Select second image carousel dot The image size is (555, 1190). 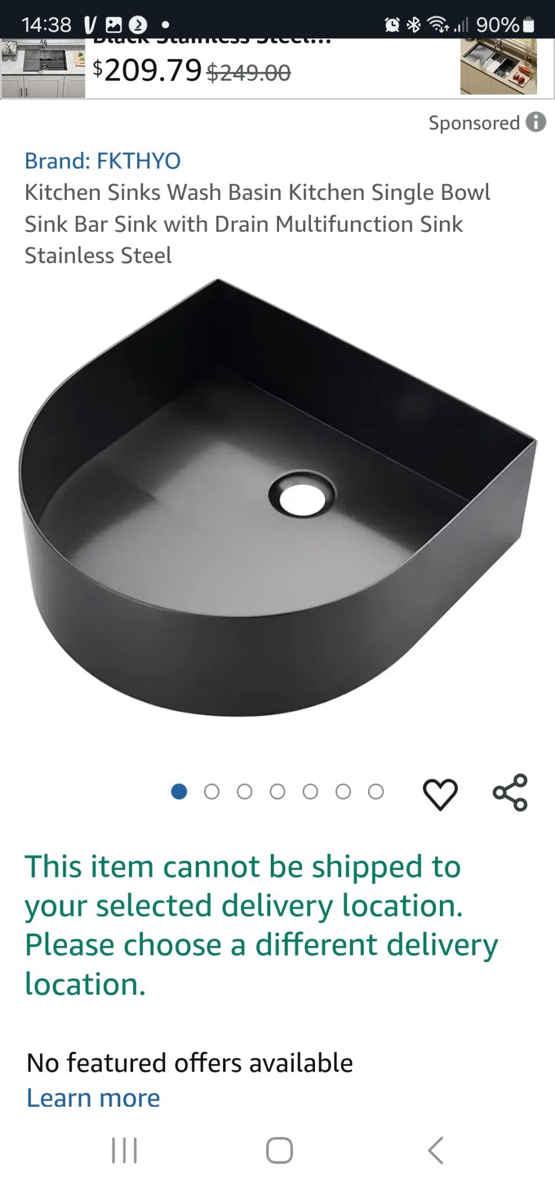[x=212, y=791]
